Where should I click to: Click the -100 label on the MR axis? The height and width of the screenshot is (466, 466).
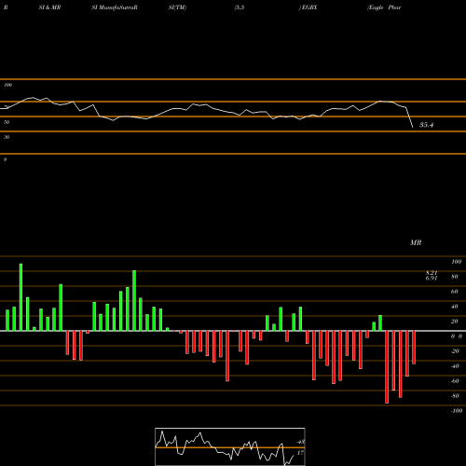[457, 411]
